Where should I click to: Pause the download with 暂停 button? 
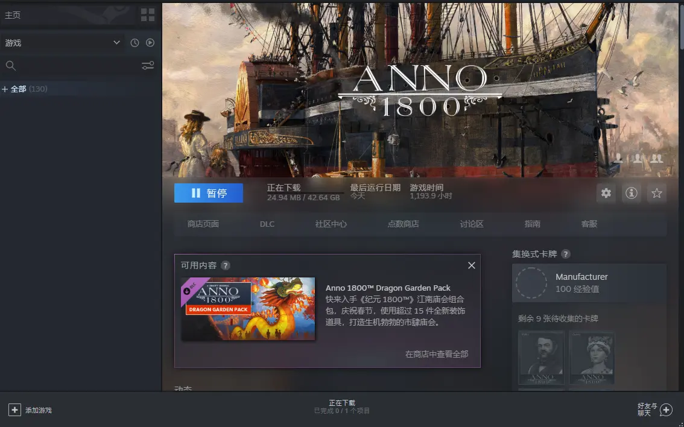(x=209, y=193)
